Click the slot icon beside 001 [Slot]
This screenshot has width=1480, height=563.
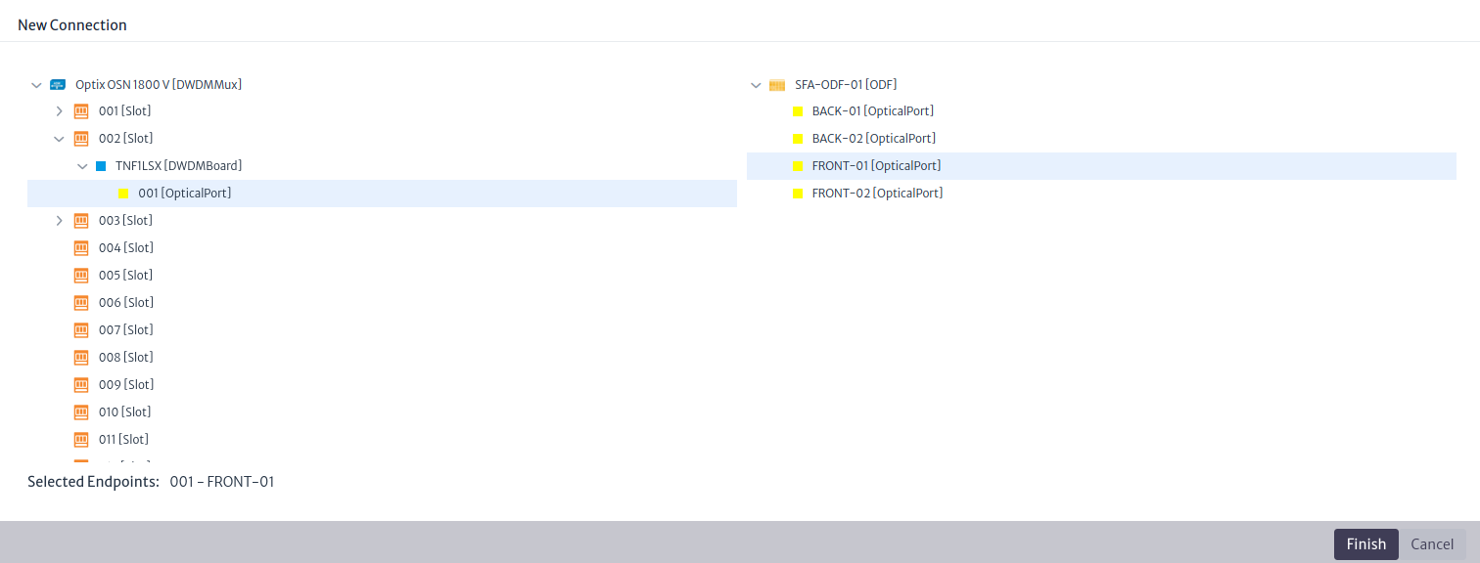[x=81, y=110]
